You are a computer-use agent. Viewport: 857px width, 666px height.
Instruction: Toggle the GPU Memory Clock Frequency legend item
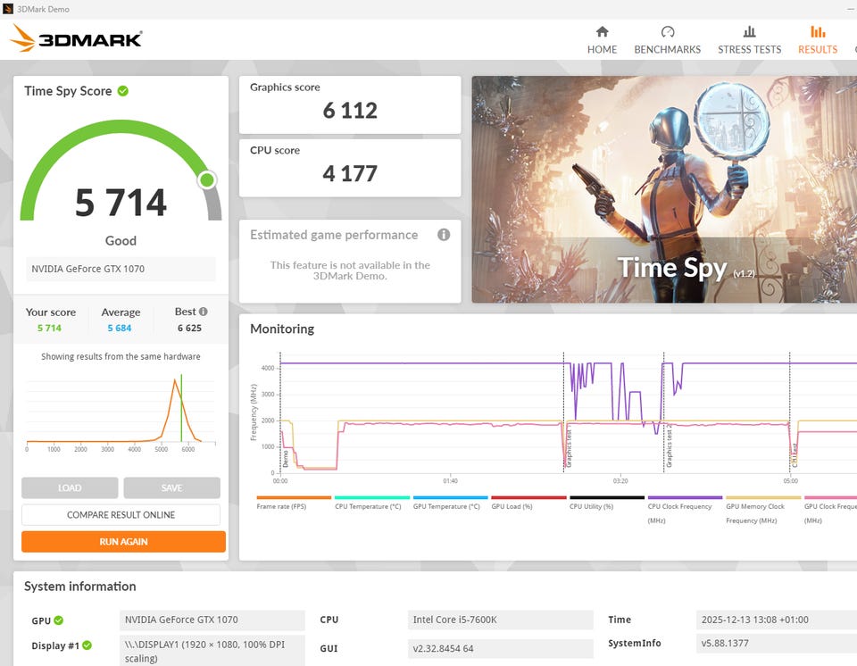[762, 506]
